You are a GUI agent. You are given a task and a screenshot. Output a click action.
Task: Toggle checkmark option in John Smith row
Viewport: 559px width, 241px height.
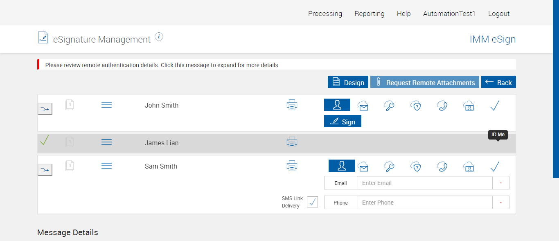pyautogui.click(x=495, y=106)
